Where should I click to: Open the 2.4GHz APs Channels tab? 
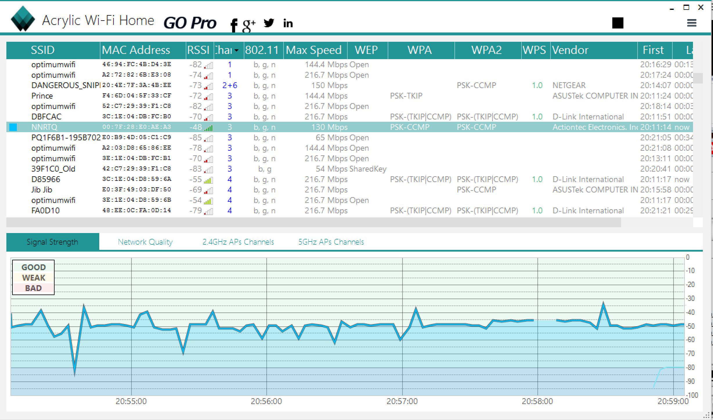click(x=238, y=242)
